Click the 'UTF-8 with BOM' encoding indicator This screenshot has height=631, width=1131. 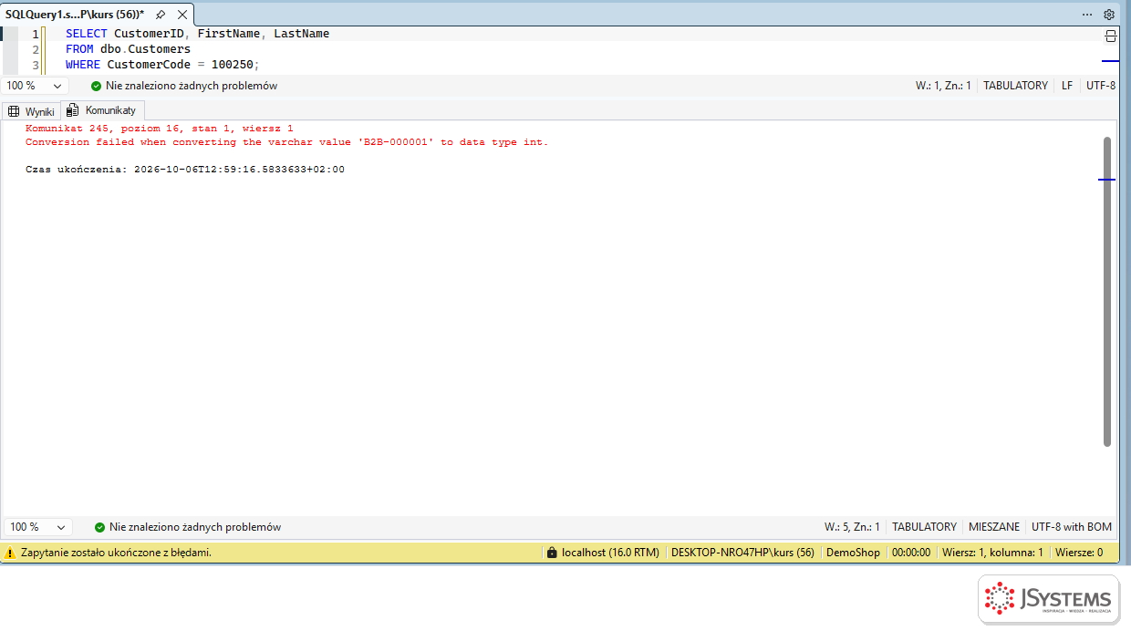(1072, 527)
